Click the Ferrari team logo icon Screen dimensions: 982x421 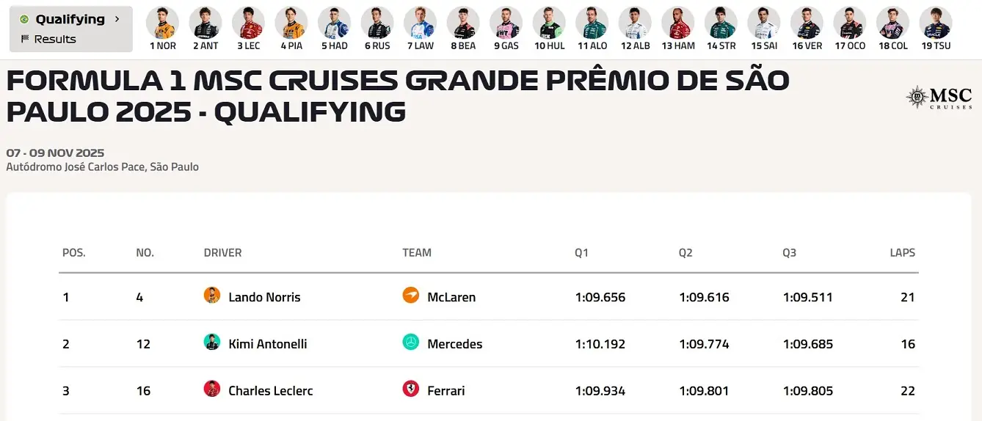[411, 389]
